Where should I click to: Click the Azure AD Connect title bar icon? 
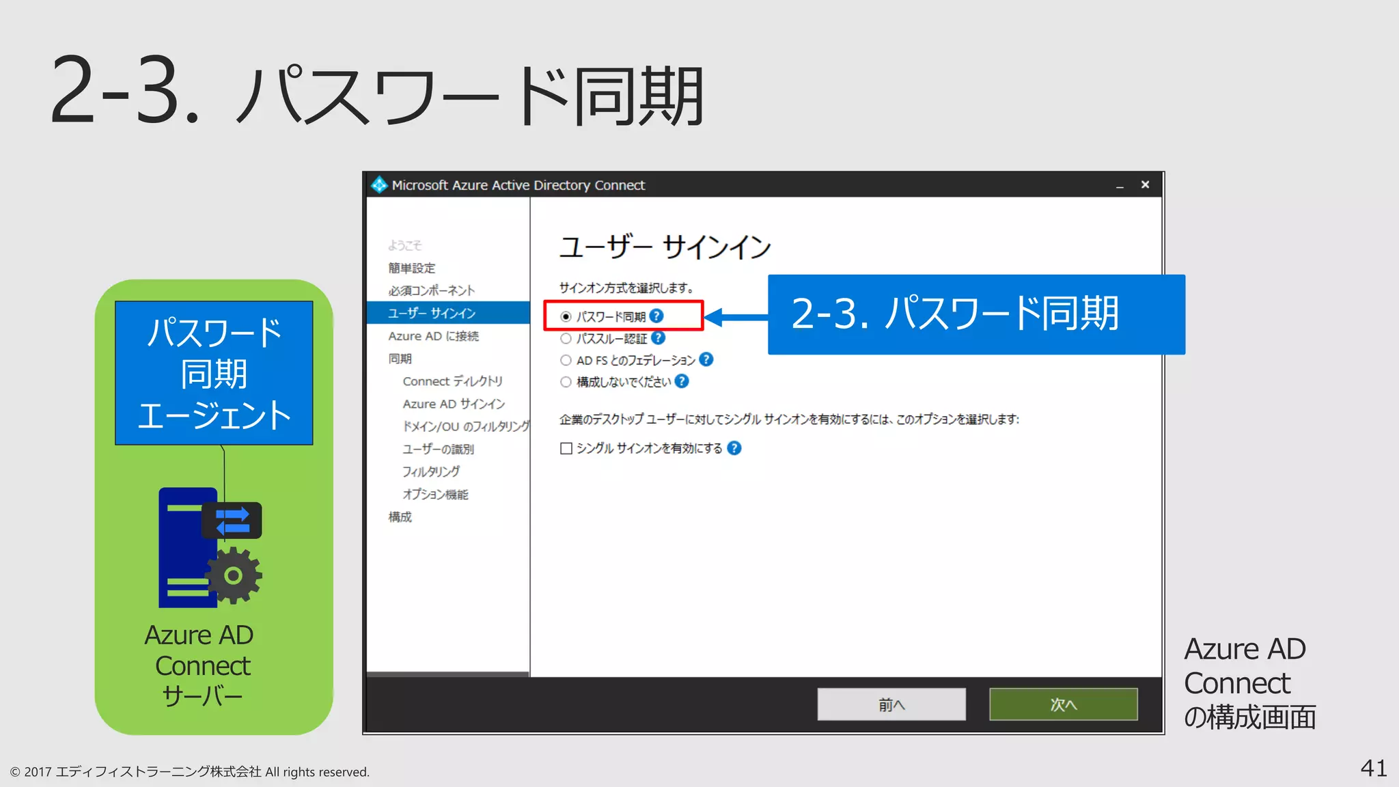[x=379, y=184]
